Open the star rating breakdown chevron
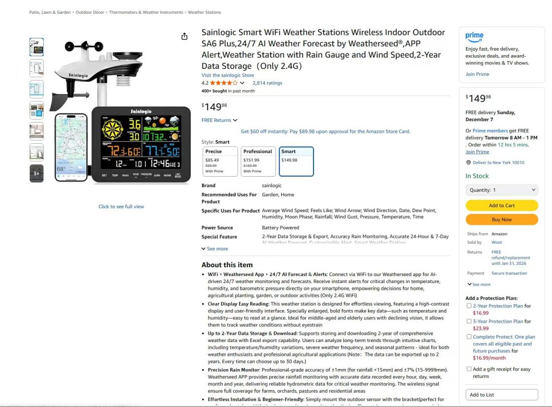Screen dimensions: 552x407 [x=242, y=83]
